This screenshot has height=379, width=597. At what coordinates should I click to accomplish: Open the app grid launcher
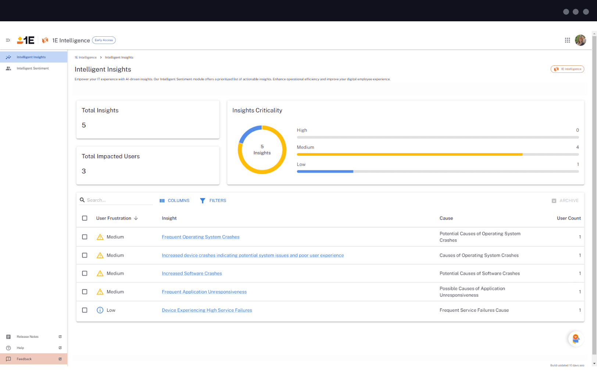(567, 40)
